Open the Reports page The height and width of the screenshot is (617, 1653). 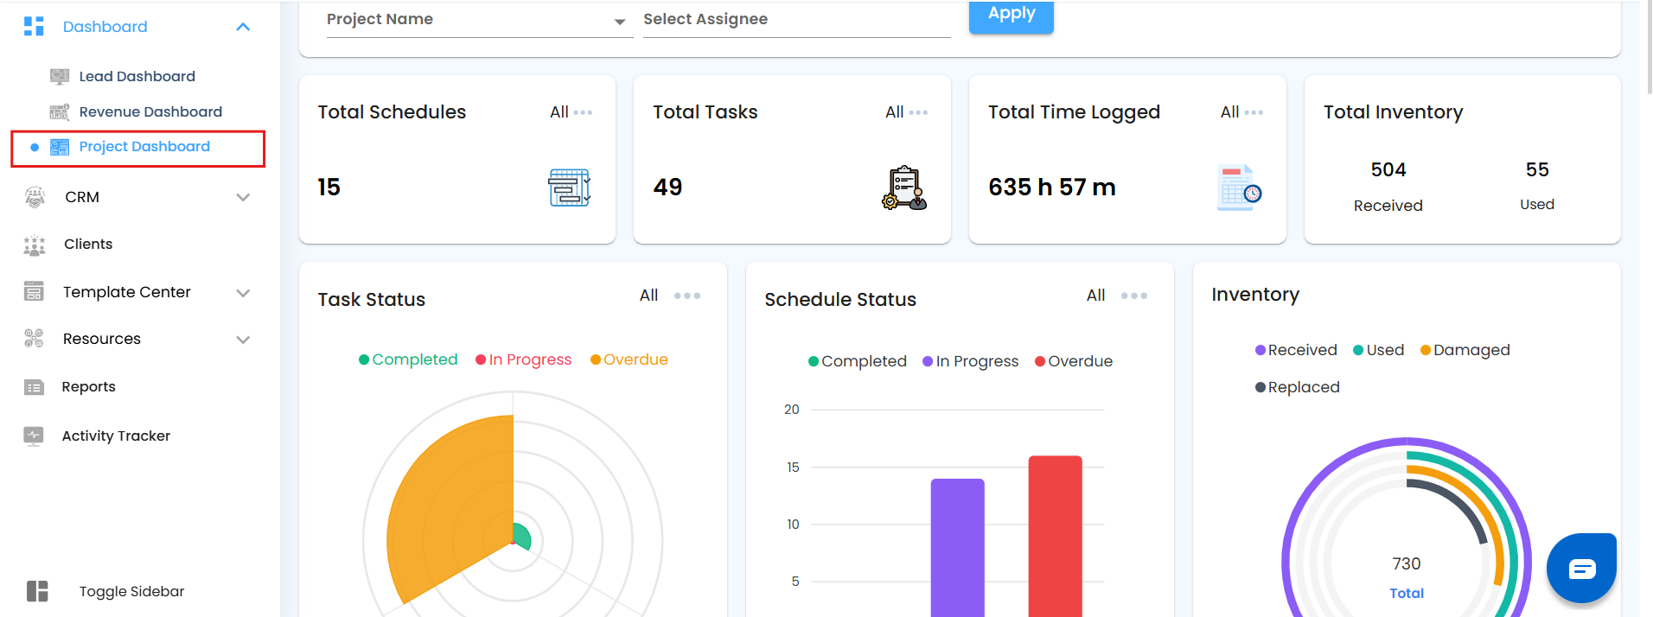(x=88, y=386)
